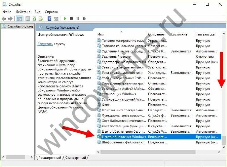227x167 pixels.
Task: Select Тополог канального уровня service
Action: tap(159, 46)
